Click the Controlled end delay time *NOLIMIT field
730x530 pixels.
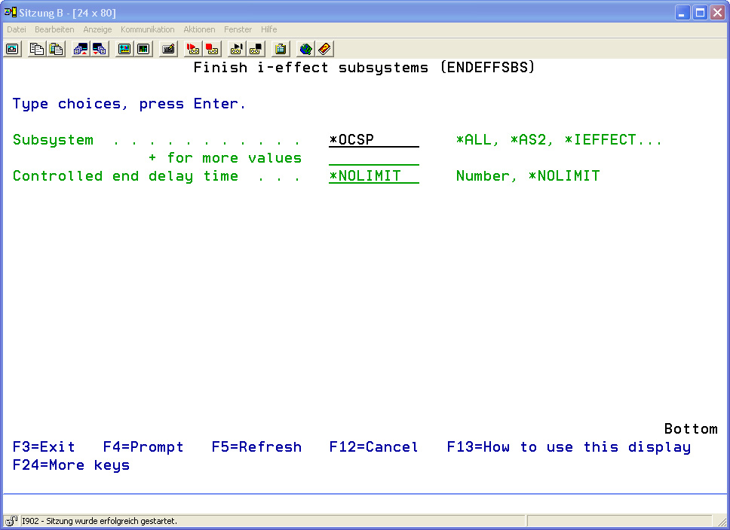373,176
